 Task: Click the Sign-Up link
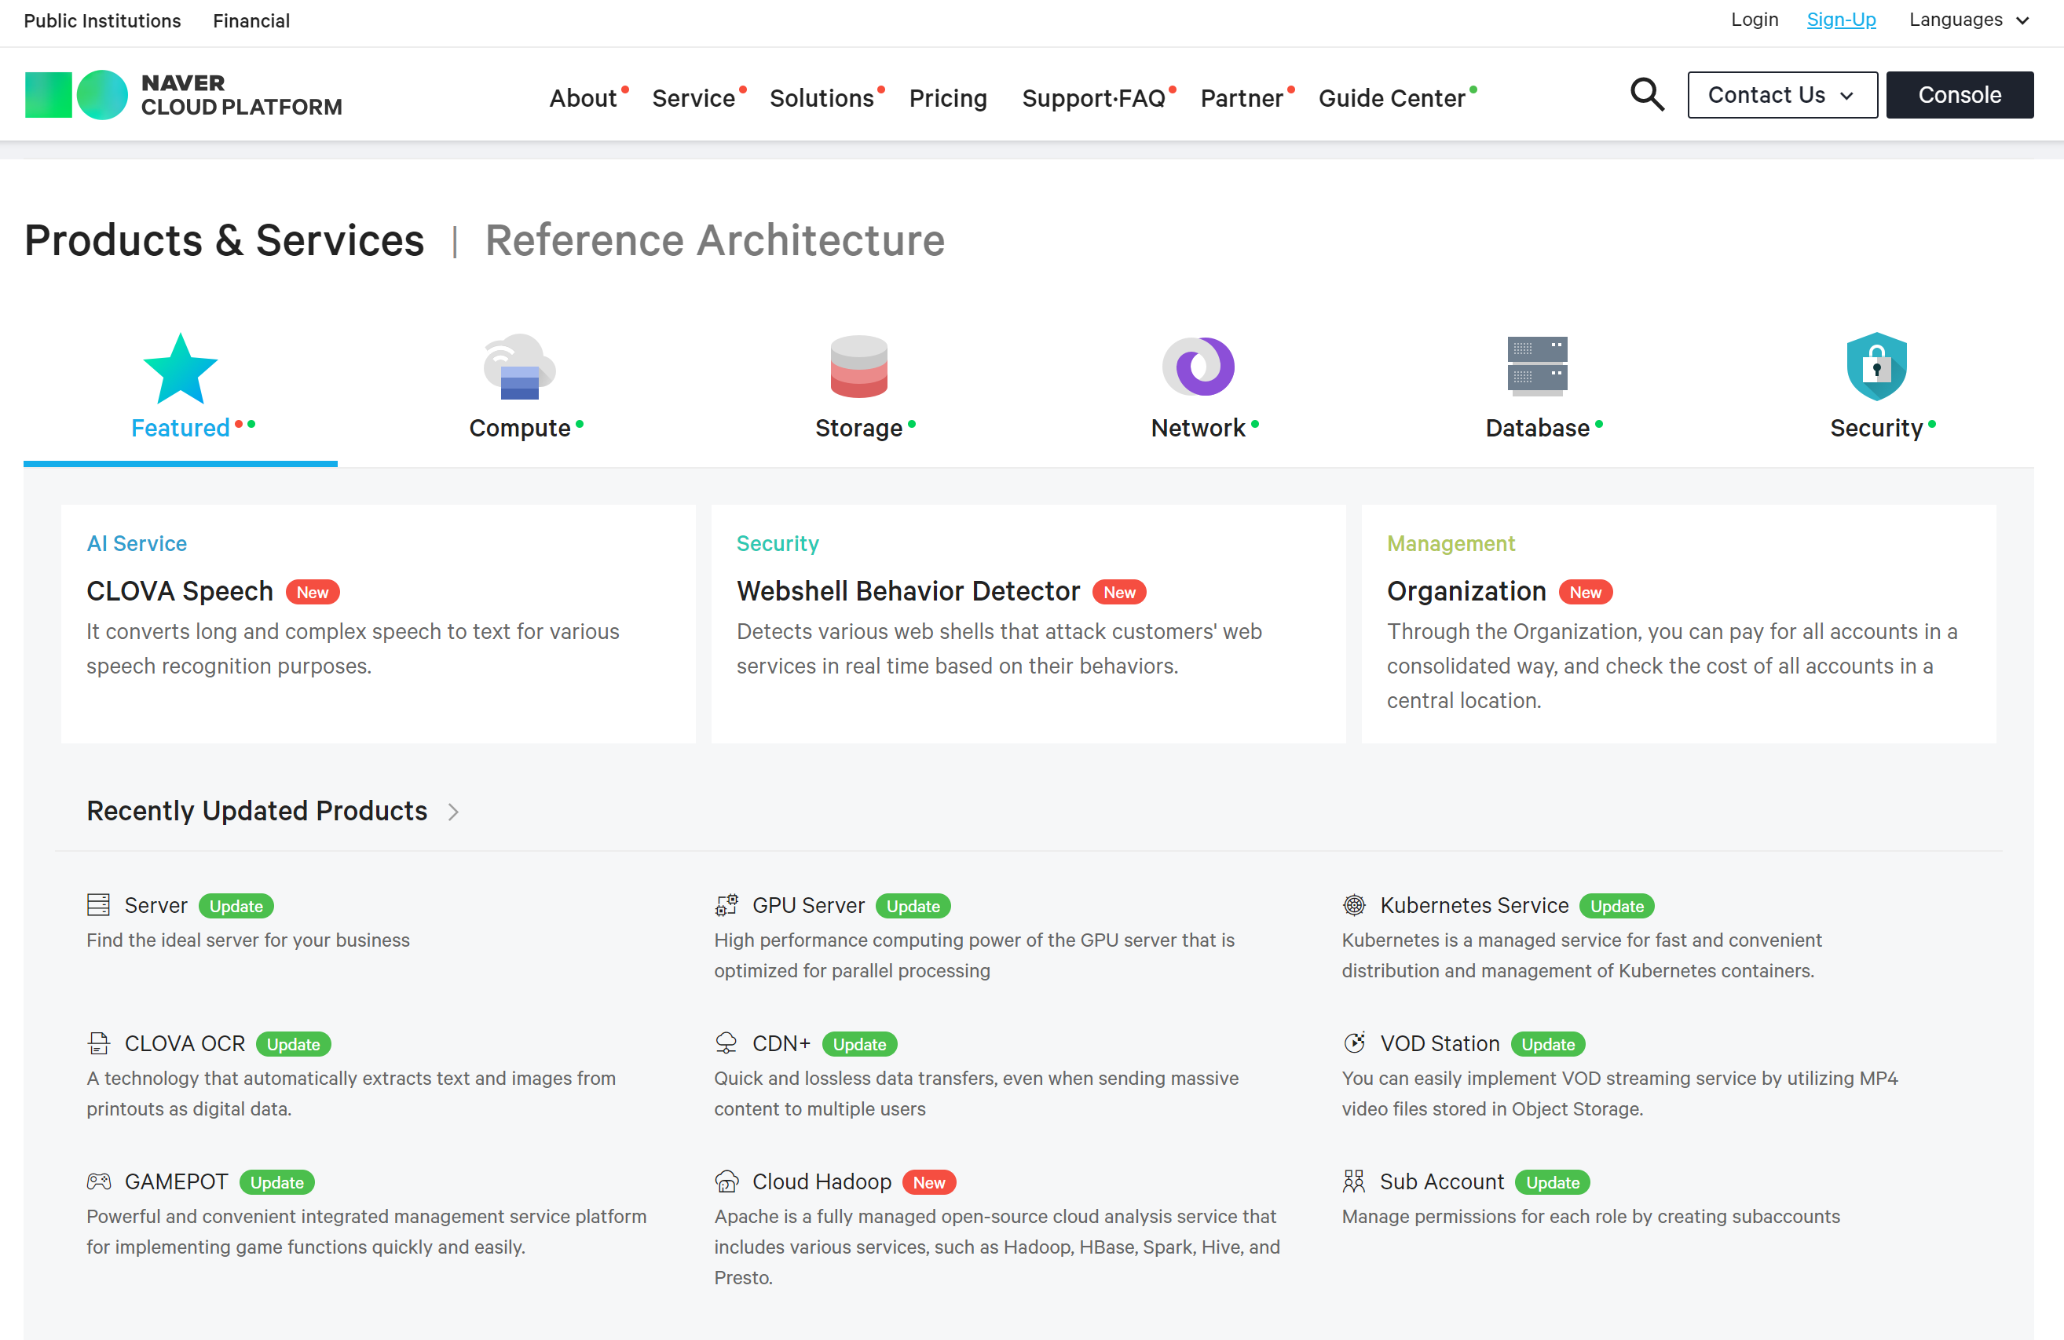click(1841, 20)
